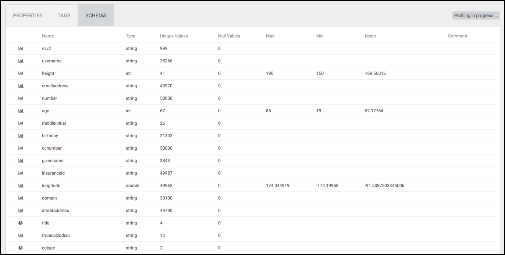Click the Min column header

coord(320,36)
